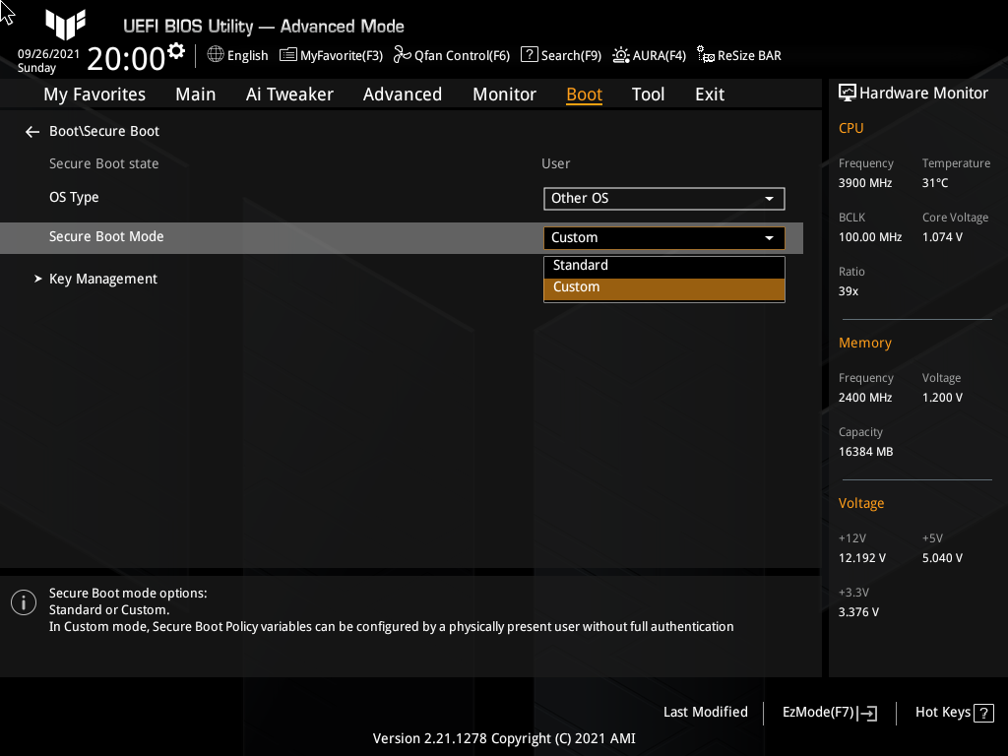This screenshot has height=756, width=1008.
Task: Open the AURA lighting settings
Action: pyautogui.click(x=649, y=55)
